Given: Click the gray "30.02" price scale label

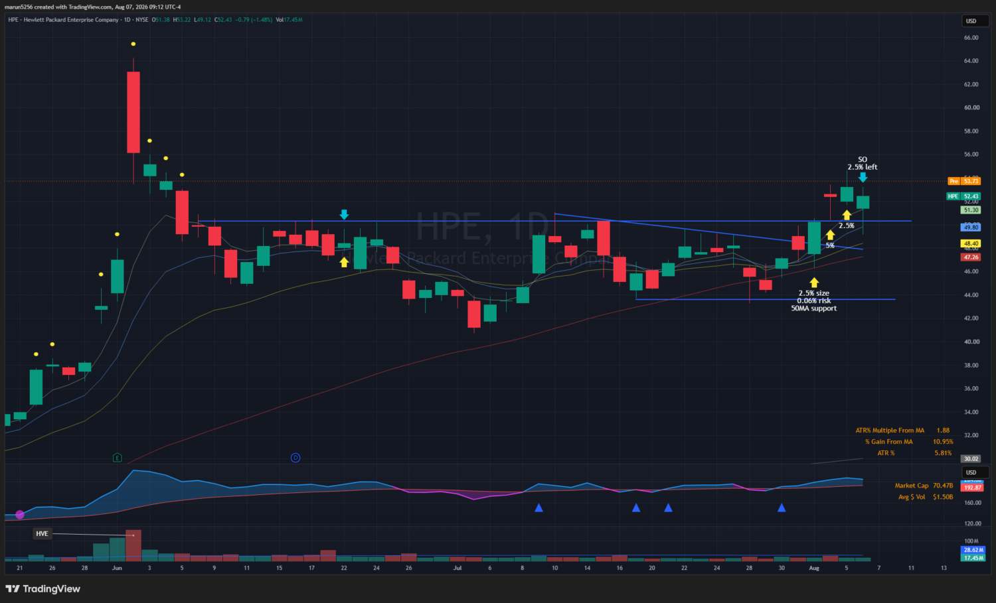Looking at the screenshot, I should [x=971, y=459].
